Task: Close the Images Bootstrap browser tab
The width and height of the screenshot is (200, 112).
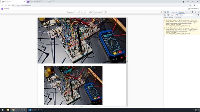Action: click(x=49, y=2)
